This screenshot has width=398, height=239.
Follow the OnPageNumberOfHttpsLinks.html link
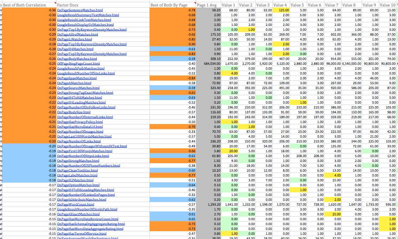pyautogui.click(x=83, y=156)
